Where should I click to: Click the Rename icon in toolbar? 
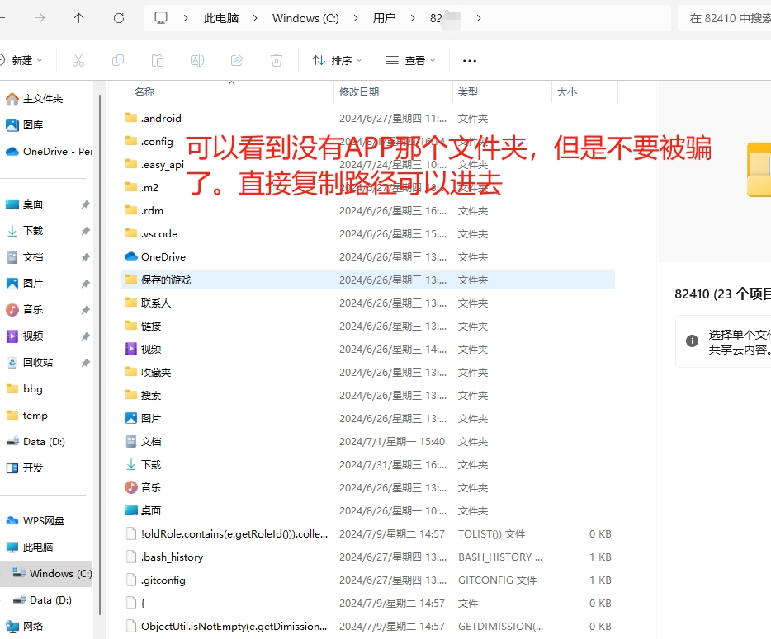pyautogui.click(x=197, y=60)
